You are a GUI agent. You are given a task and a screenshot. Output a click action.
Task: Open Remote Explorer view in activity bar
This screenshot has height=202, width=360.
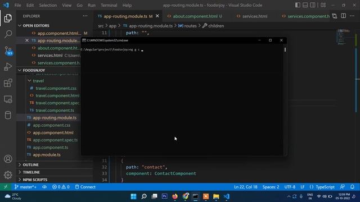(8, 99)
